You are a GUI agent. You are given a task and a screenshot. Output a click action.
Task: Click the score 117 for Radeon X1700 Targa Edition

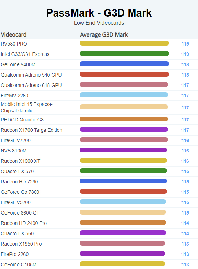coord(185,130)
